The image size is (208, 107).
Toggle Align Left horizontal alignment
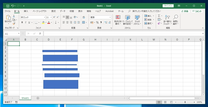click(x=64, y=22)
